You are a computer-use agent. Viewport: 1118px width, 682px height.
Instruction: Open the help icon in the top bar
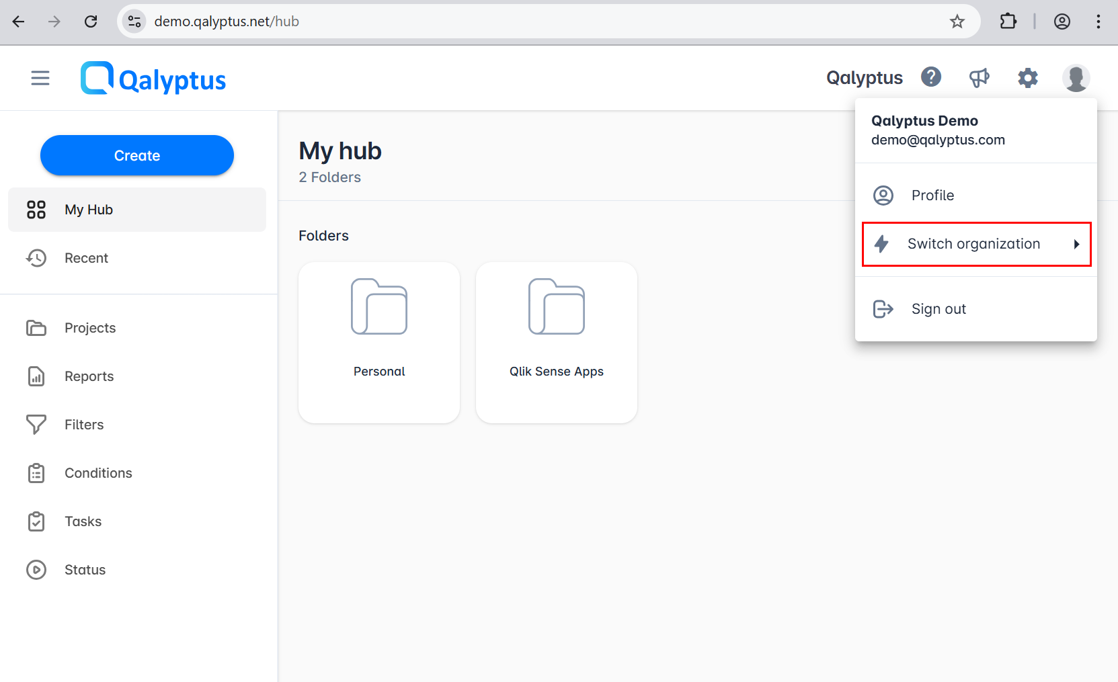(x=931, y=77)
